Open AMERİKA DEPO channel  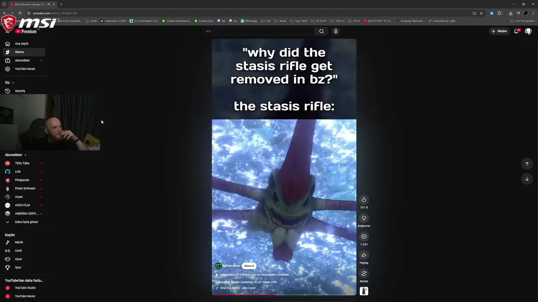(24, 213)
